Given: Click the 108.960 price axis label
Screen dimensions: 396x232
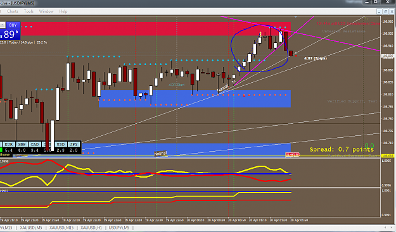Looking at the screenshot, I should tap(387, 21).
